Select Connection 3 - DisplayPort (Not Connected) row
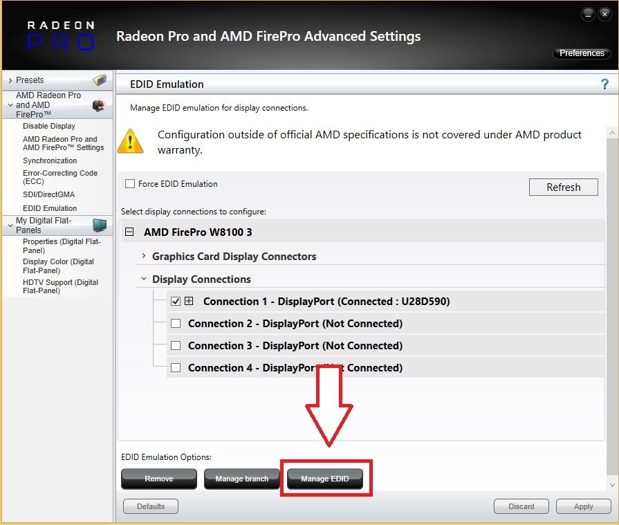 [x=385, y=345]
